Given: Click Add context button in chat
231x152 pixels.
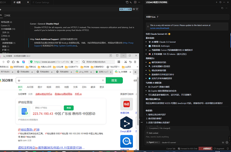Looking at the screenshot, I should 152,133.
